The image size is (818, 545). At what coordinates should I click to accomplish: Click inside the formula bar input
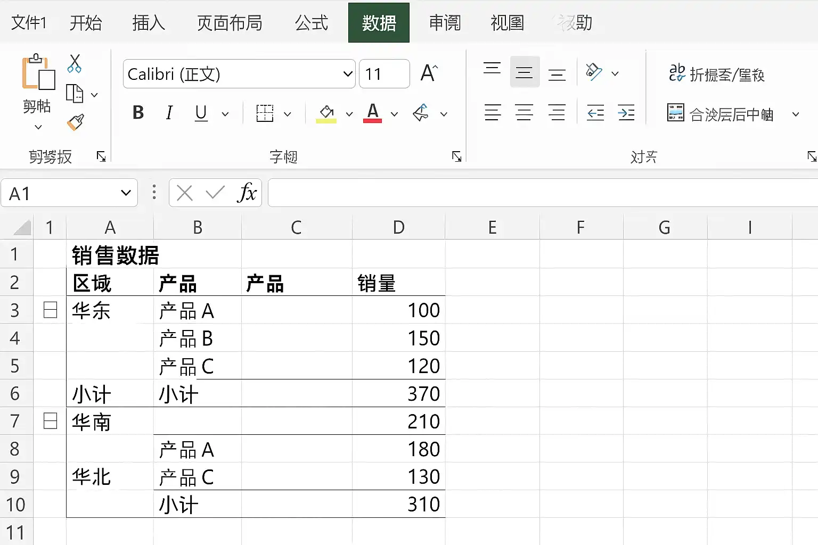[x=543, y=193]
